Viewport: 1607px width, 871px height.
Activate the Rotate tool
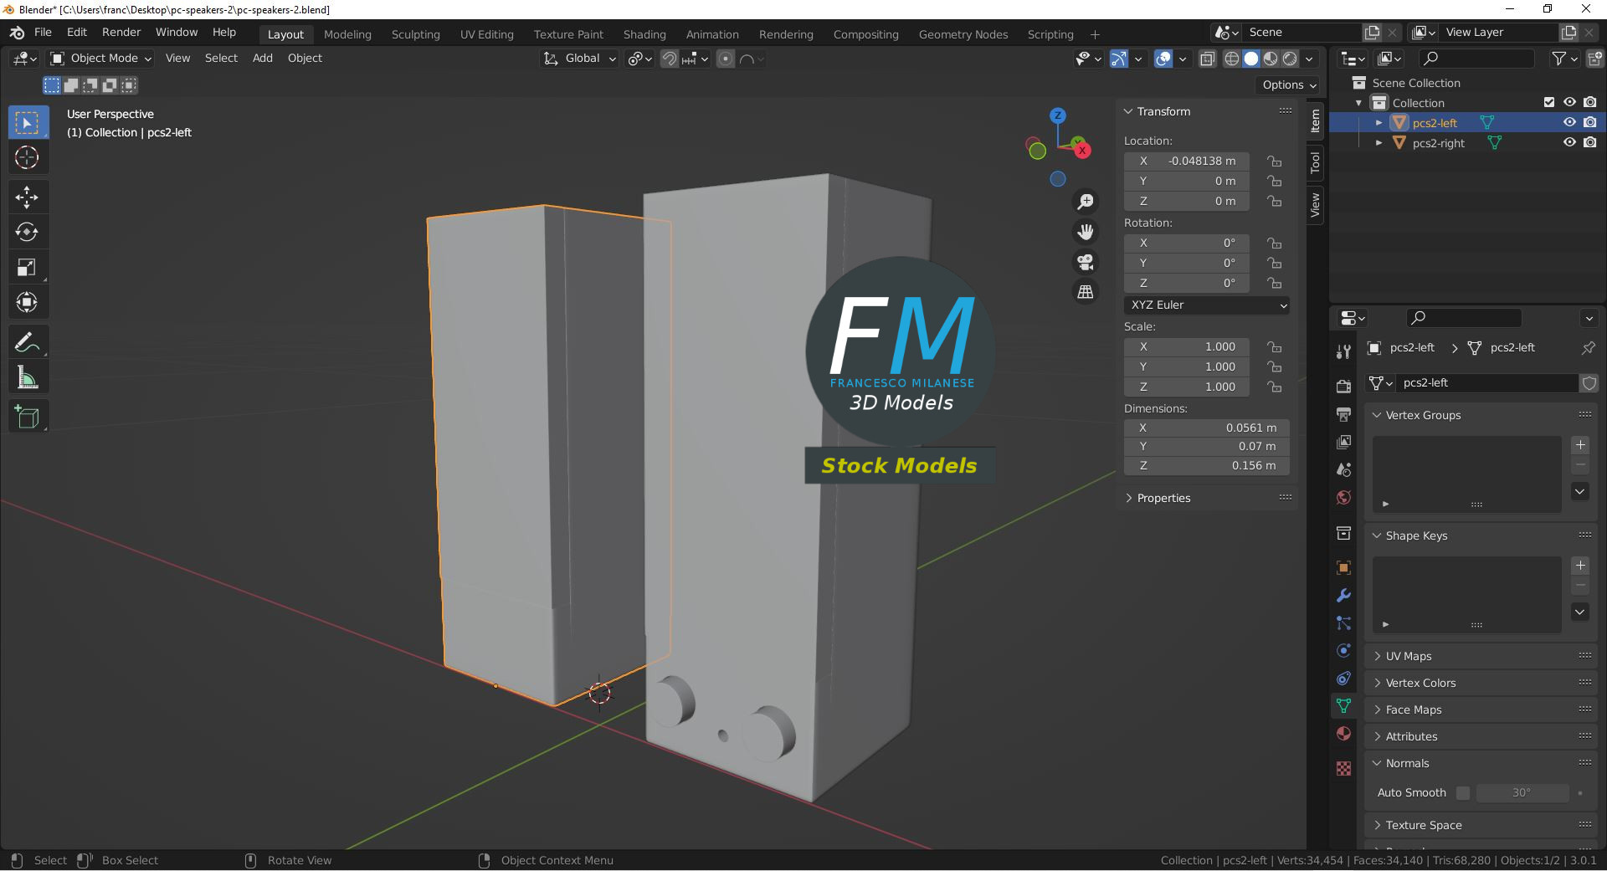click(x=27, y=233)
